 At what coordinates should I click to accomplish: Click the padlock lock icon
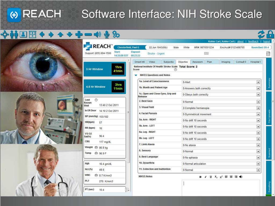click(270, 34)
